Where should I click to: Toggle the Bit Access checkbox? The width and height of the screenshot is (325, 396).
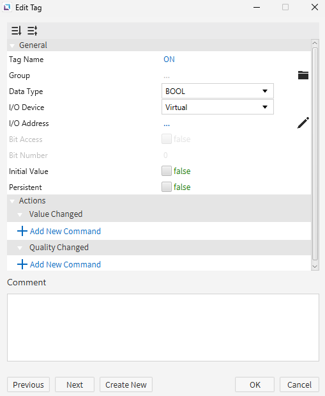tap(167, 139)
